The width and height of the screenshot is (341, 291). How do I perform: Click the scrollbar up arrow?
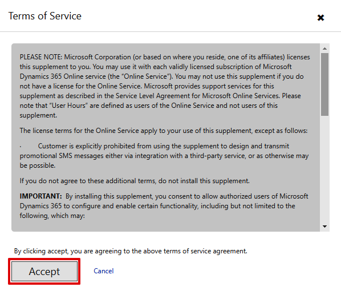[x=324, y=48]
